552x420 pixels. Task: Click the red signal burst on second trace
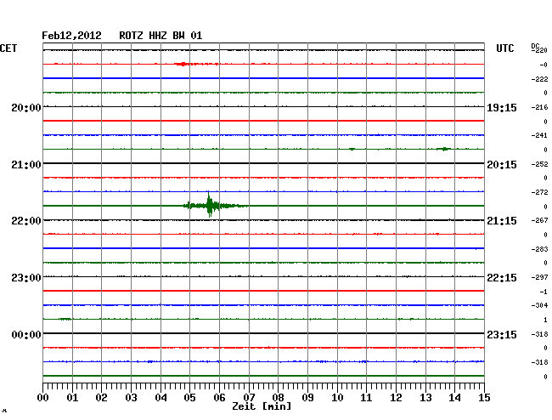(196, 64)
